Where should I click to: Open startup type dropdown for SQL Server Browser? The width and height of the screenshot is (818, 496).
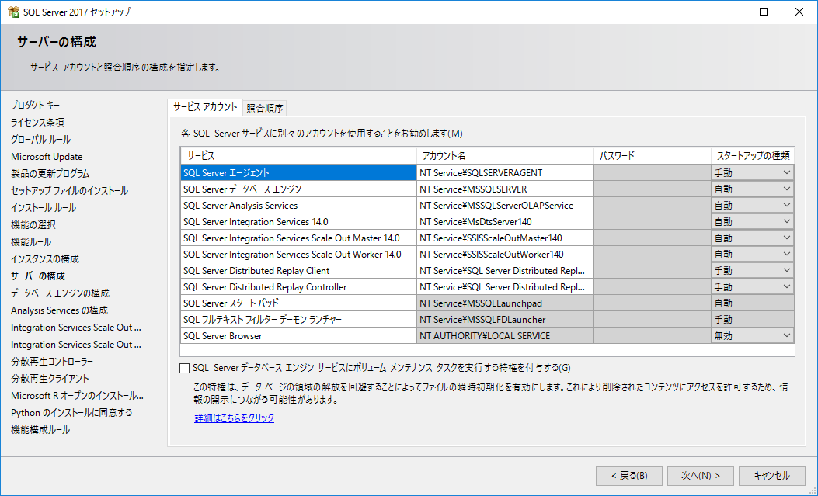click(786, 336)
